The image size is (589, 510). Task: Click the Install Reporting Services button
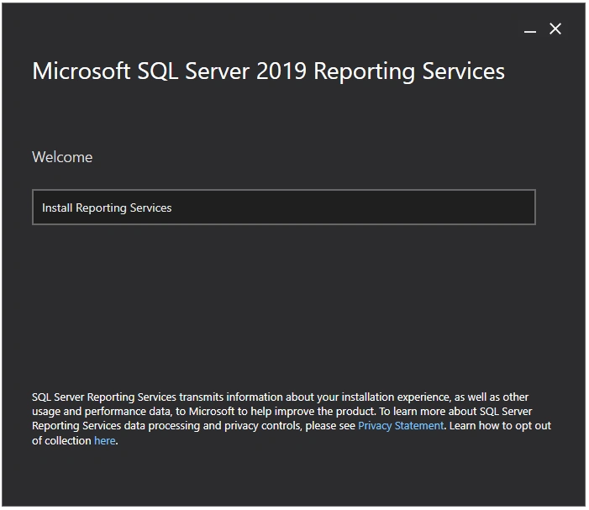(x=284, y=208)
